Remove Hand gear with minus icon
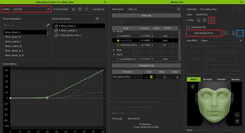This screenshot has width=245, height=133. click(x=137, y=55)
